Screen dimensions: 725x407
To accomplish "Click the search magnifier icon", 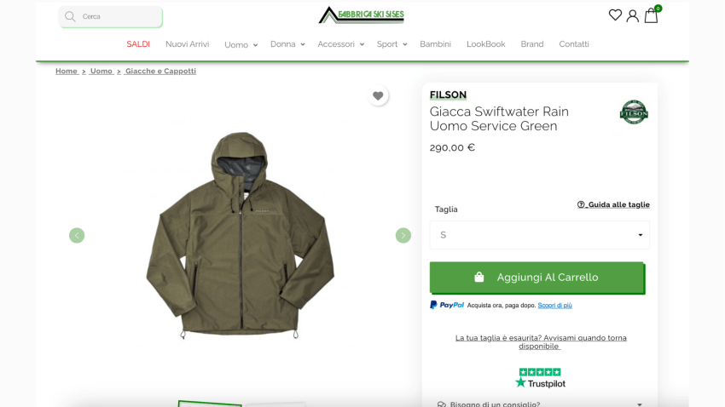I will click(70, 17).
